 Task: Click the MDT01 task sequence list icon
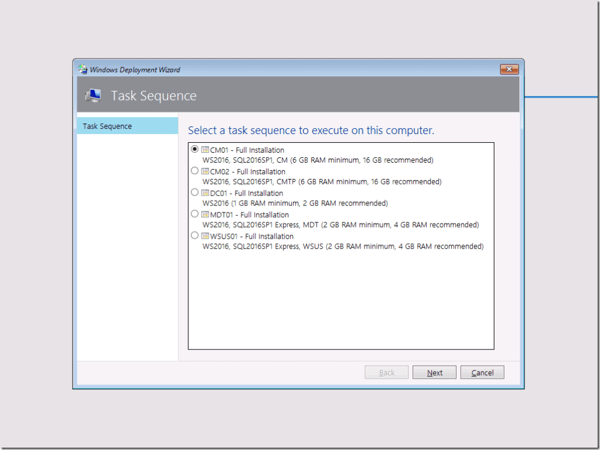[205, 214]
